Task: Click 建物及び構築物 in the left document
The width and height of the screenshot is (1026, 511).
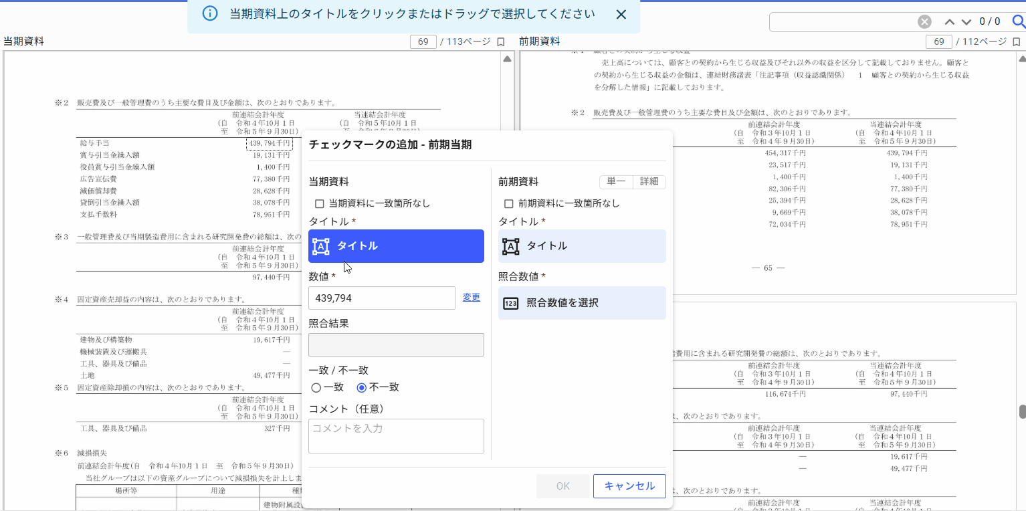Action: tap(106, 340)
